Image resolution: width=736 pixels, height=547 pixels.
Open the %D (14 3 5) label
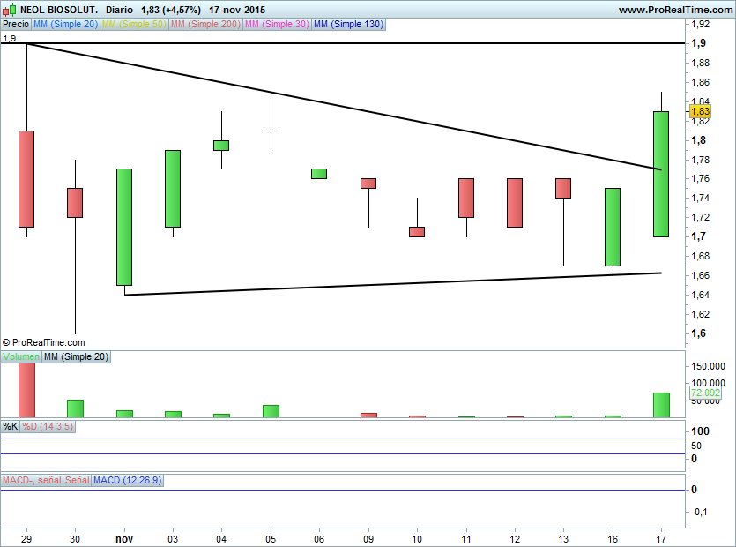48,426
